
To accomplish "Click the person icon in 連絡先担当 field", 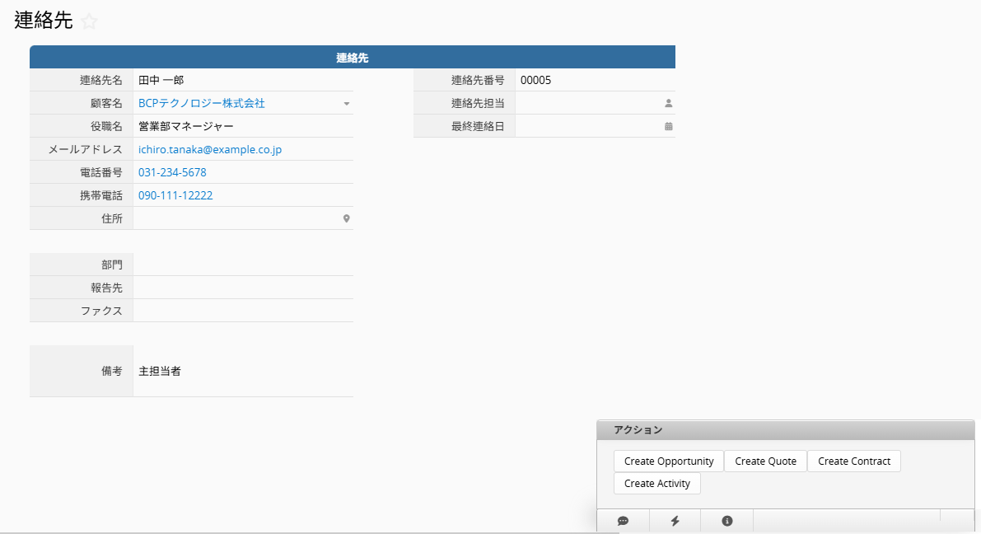I will tap(668, 103).
